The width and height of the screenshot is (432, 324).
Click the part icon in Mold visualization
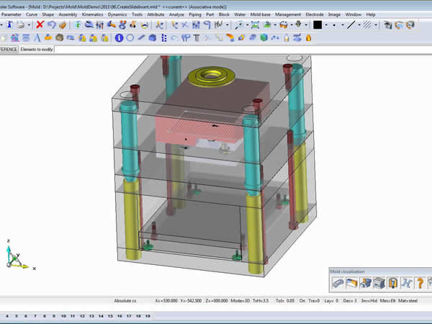[338, 283]
